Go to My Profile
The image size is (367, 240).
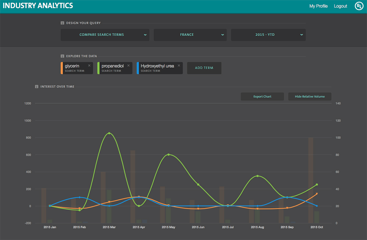318,6
